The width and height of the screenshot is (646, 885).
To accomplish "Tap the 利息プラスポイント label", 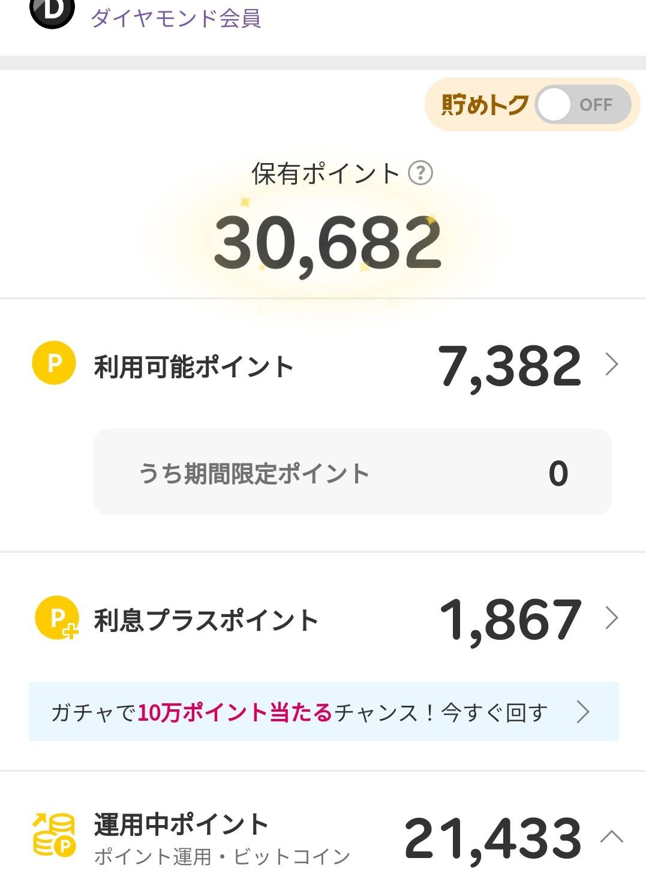I will pos(206,620).
